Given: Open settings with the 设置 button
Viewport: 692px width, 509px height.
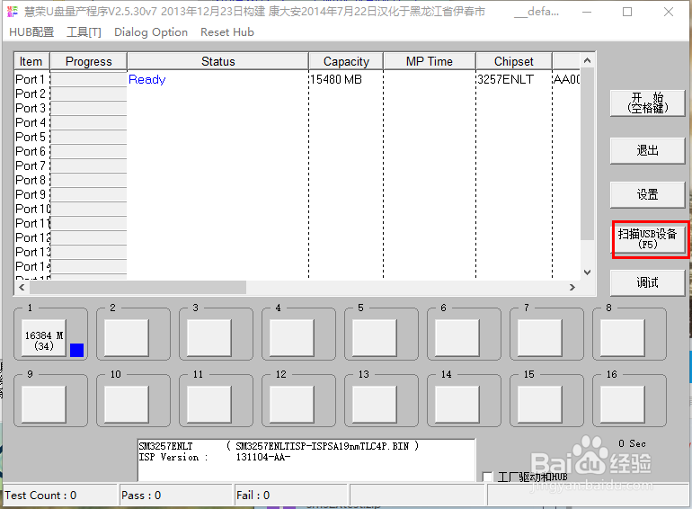Looking at the screenshot, I should pos(647,194).
